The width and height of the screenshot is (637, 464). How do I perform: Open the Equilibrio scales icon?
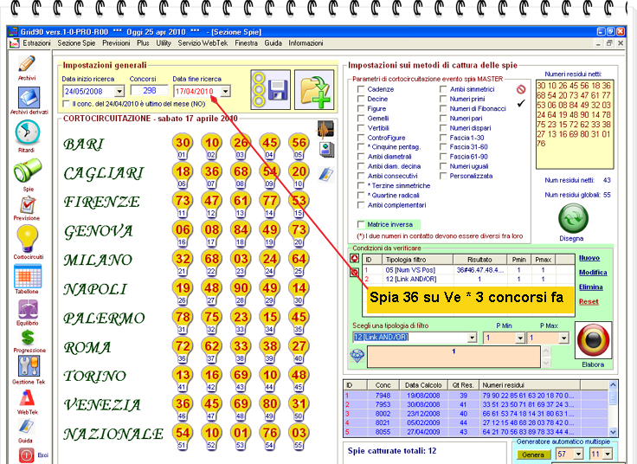click(28, 310)
